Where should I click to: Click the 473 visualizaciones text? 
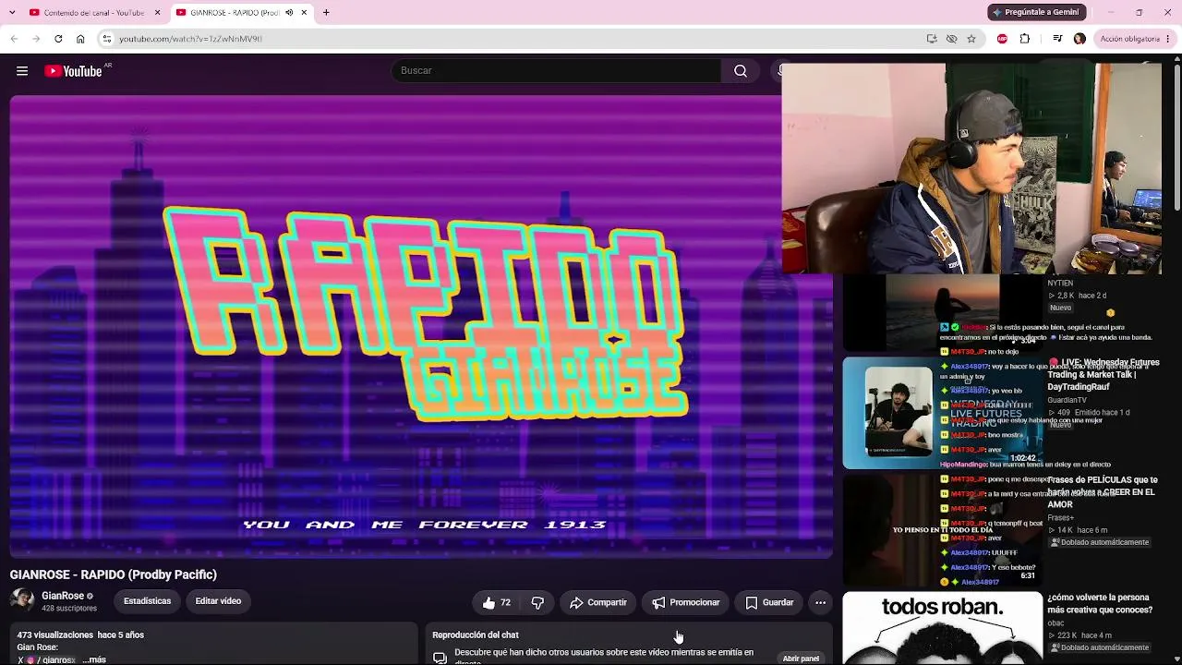point(54,635)
